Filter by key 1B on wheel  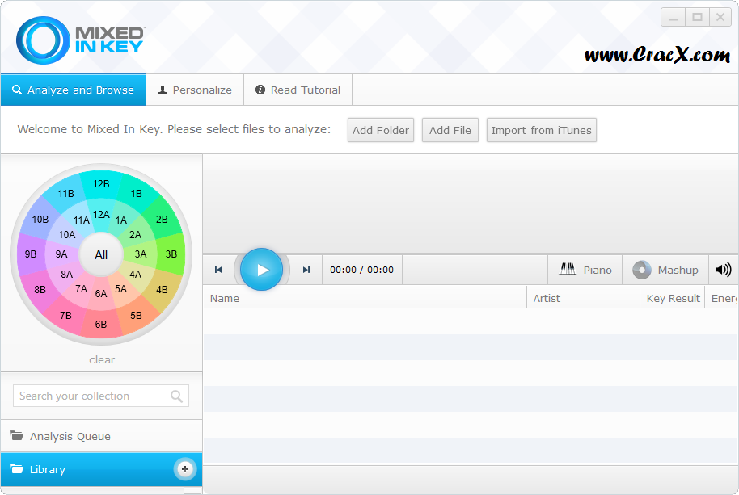point(136,193)
